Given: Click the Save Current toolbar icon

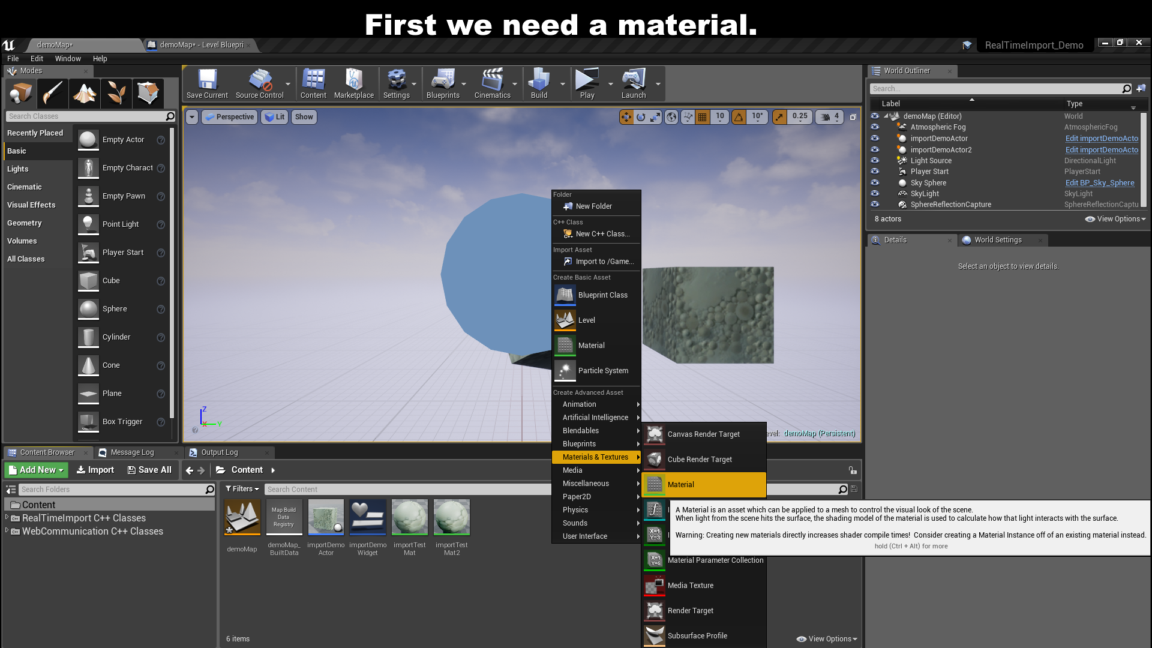Looking at the screenshot, I should 207,83.
